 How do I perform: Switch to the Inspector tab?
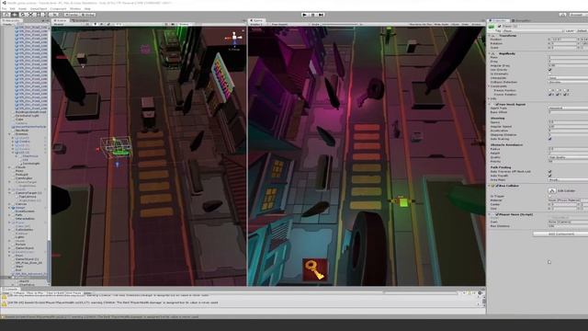498,20
